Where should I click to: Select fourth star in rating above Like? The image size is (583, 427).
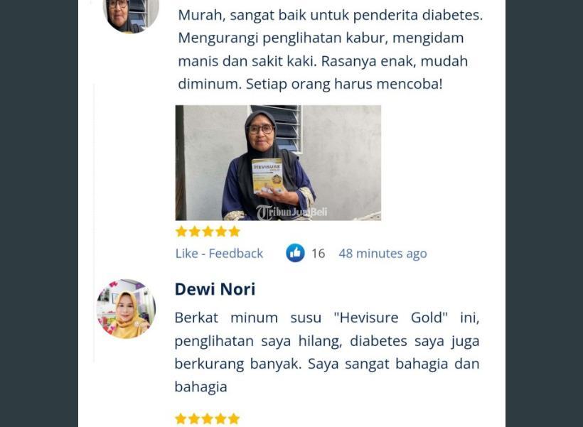[x=221, y=232]
